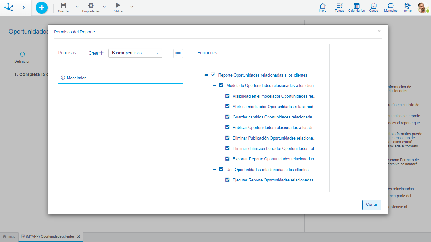Open the Guardar dropdown arrow
Image resolution: width=431 pixels, height=242 pixels.
tap(77, 7)
